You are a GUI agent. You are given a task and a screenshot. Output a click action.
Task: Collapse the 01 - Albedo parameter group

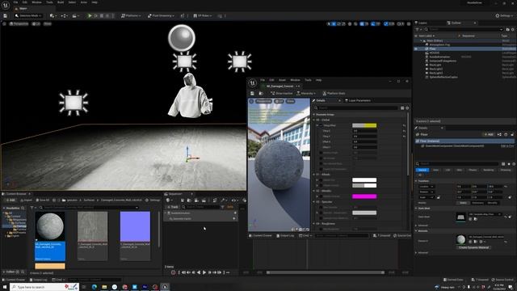click(314, 175)
